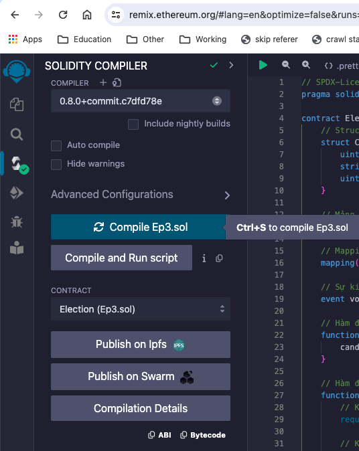The image size is (359, 451).
Task: Click the green Run script play icon
Action: (x=263, y=65)
